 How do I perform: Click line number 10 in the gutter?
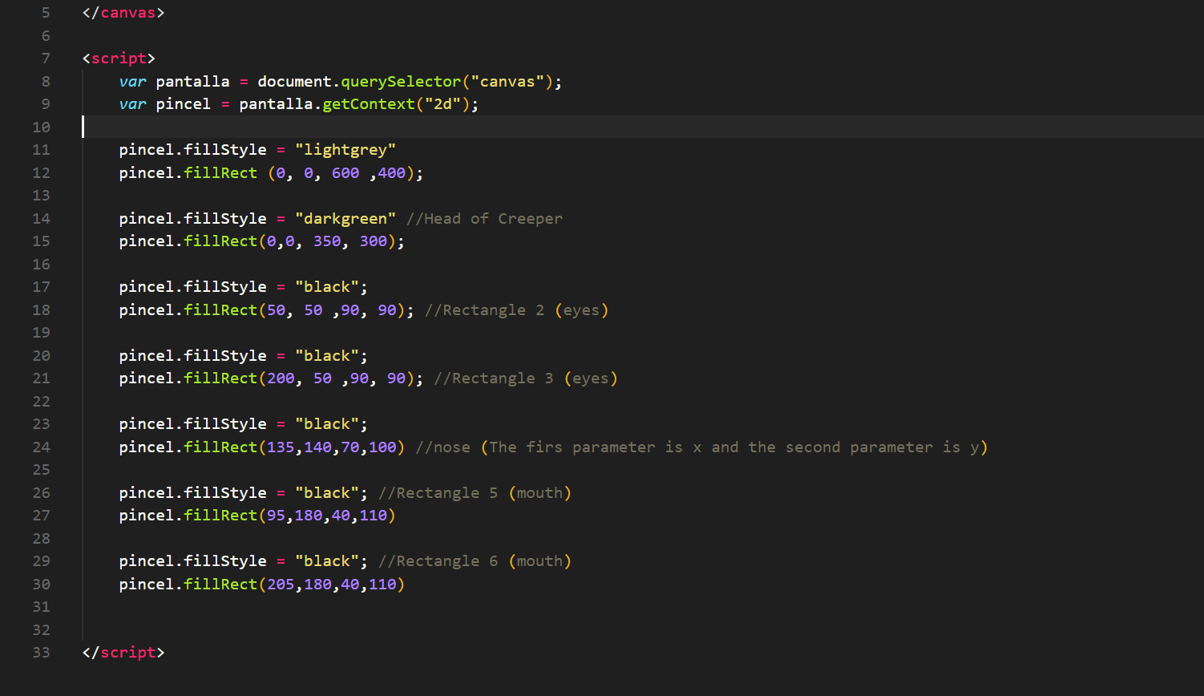tap(41, 127)
